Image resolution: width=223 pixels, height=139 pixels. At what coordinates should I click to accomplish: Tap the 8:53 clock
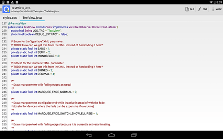pyautogui.click(x=219, y=2)
